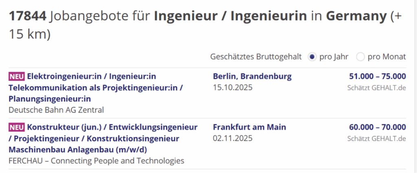417x173 pixels.
Task: Open the Konstrukteur (jun.) Entwicklungsingenieur job posting
Action: [103, 138]
